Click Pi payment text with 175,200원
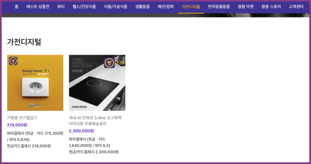311x164 pixels. 35,136
